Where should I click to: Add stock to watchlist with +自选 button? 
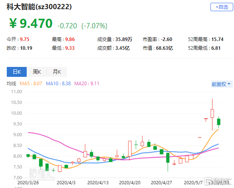click(222, 7)
